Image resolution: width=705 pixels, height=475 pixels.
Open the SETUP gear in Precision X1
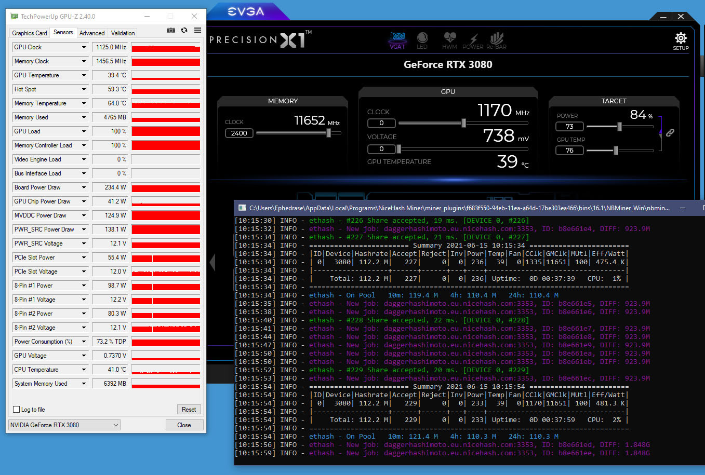pyautogui.click(x=681, y=40)
